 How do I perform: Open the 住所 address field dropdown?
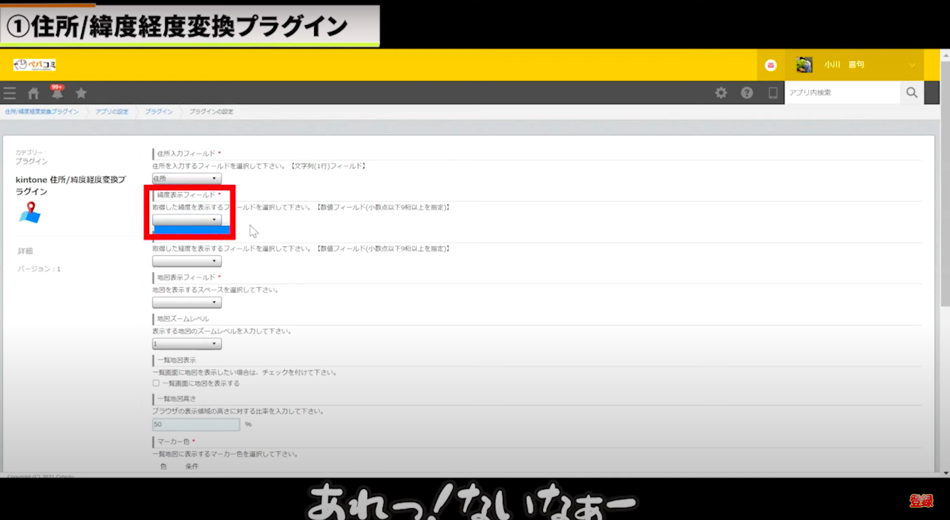tap(187, 179)
